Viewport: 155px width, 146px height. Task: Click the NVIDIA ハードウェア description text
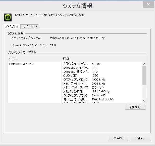tap(50, 15)
